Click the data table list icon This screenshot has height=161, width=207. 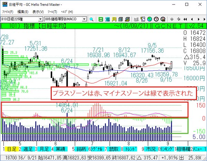tap(136, 19)
